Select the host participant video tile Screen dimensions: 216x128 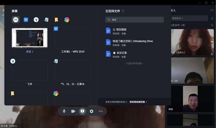[192, 42]
